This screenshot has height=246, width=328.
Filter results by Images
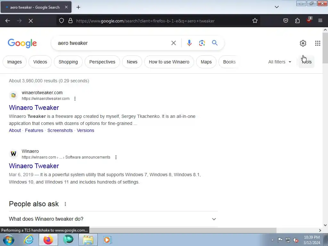[x=14, y=62]
